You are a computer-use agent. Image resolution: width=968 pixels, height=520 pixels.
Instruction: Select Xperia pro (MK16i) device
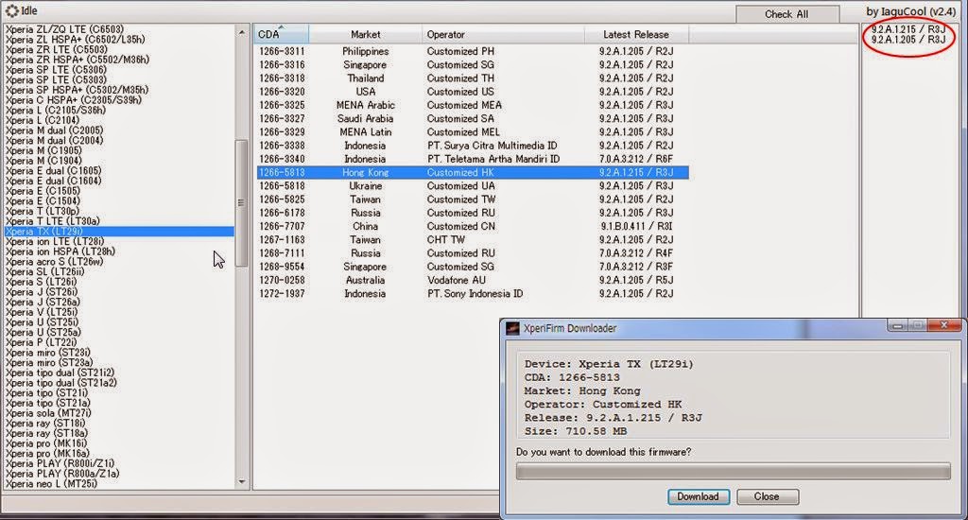[46, 443]
